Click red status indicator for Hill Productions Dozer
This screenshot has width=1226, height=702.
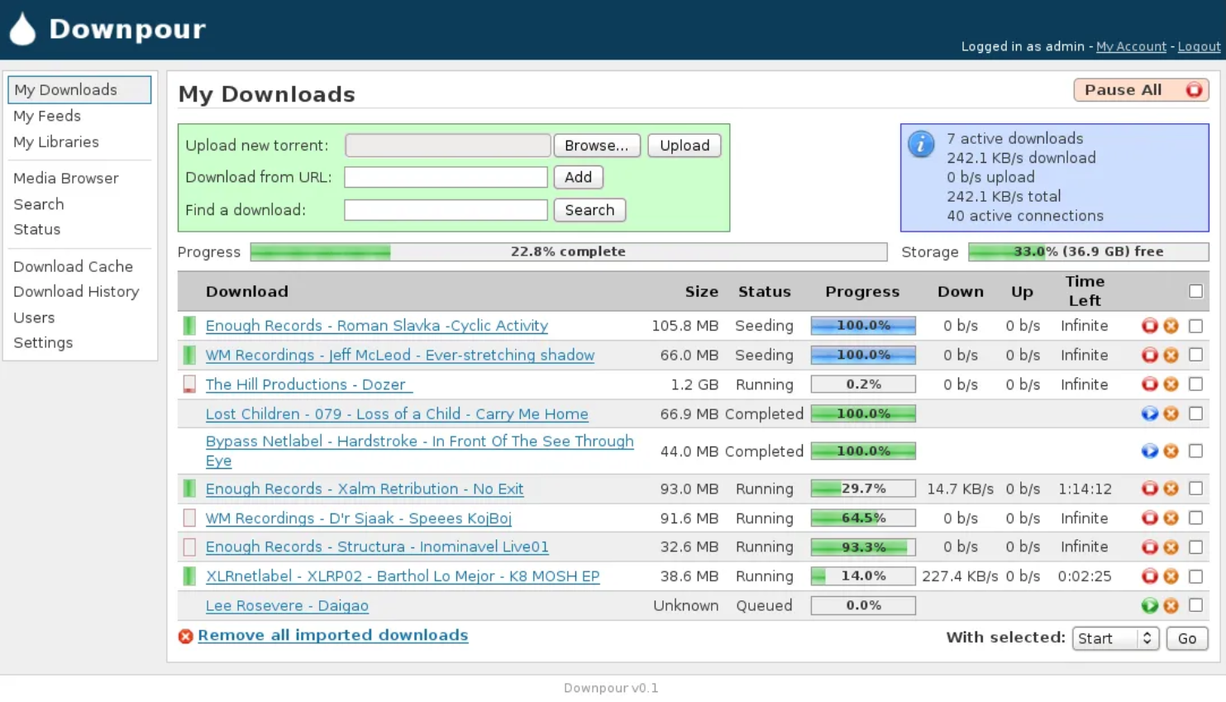[x=189, y=384]
